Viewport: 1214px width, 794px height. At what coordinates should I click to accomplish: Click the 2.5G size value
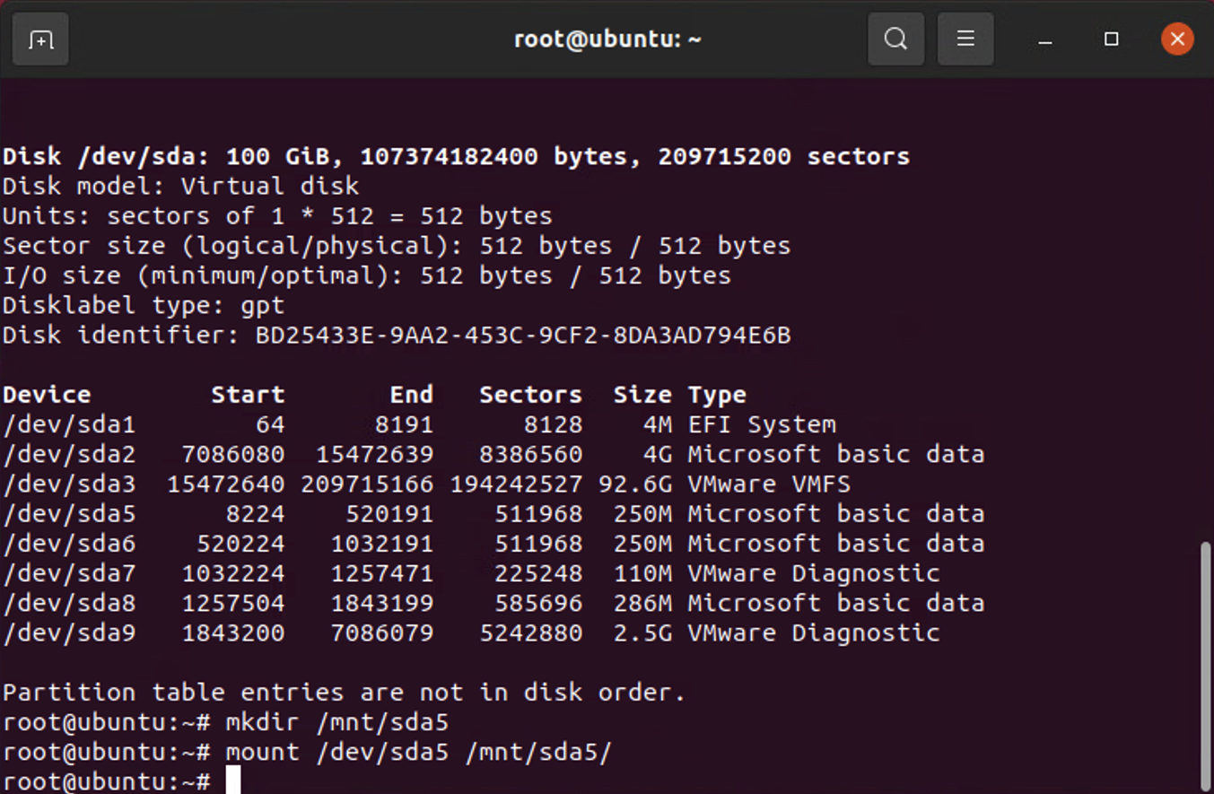pyautogui.click(x=642, y=633)
